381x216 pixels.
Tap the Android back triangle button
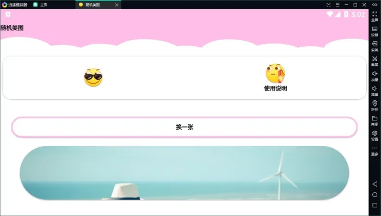tap(374, 184)
